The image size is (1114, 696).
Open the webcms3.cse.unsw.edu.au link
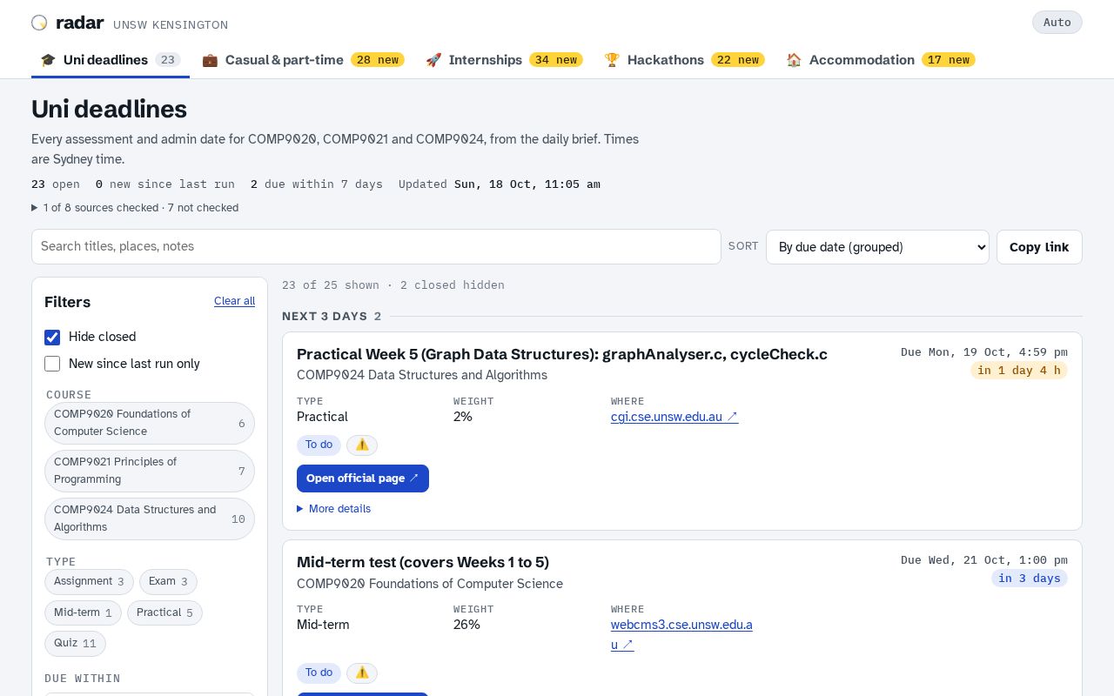point(681,634)
